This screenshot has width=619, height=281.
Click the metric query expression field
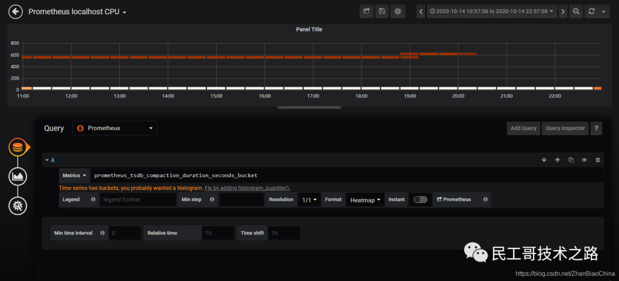point(347,175)
